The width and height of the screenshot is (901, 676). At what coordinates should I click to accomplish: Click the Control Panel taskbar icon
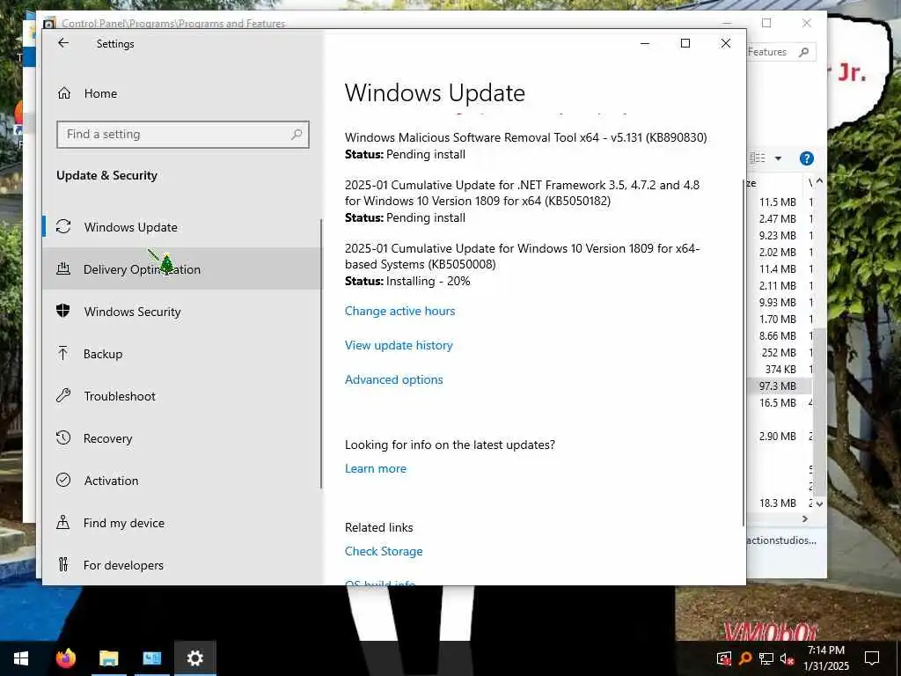(x=151, y=658)
